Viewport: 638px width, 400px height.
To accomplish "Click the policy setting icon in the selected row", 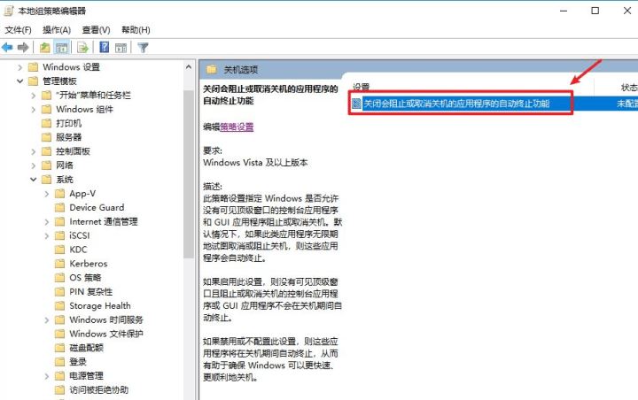I will point(356,104).
